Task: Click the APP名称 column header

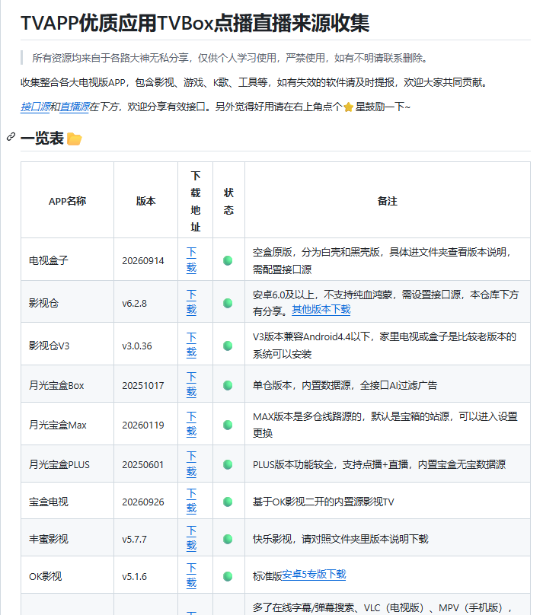Action: pyautogui.click(x=67, y=201)
